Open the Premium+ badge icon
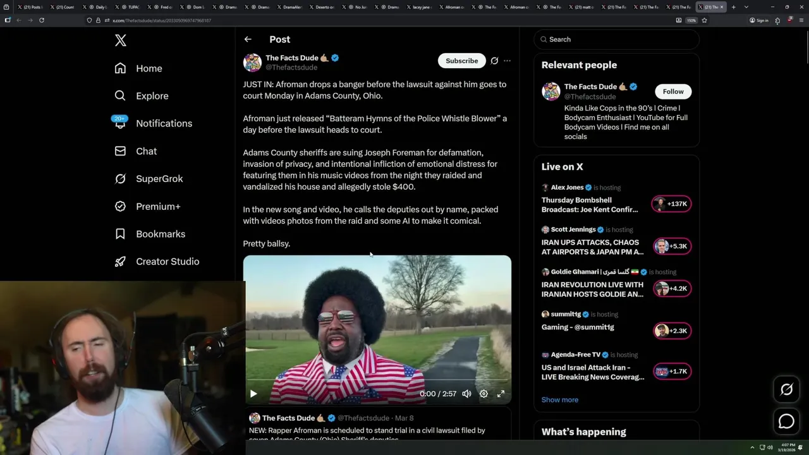 tap(120, 206)
